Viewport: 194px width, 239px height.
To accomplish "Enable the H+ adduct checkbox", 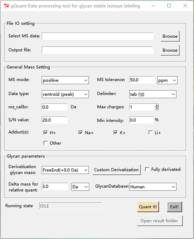I will coord(46,132).
